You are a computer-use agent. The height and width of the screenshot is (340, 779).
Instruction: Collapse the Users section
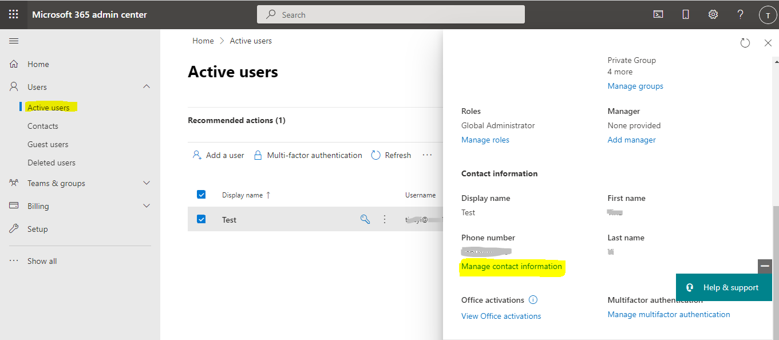147,86
